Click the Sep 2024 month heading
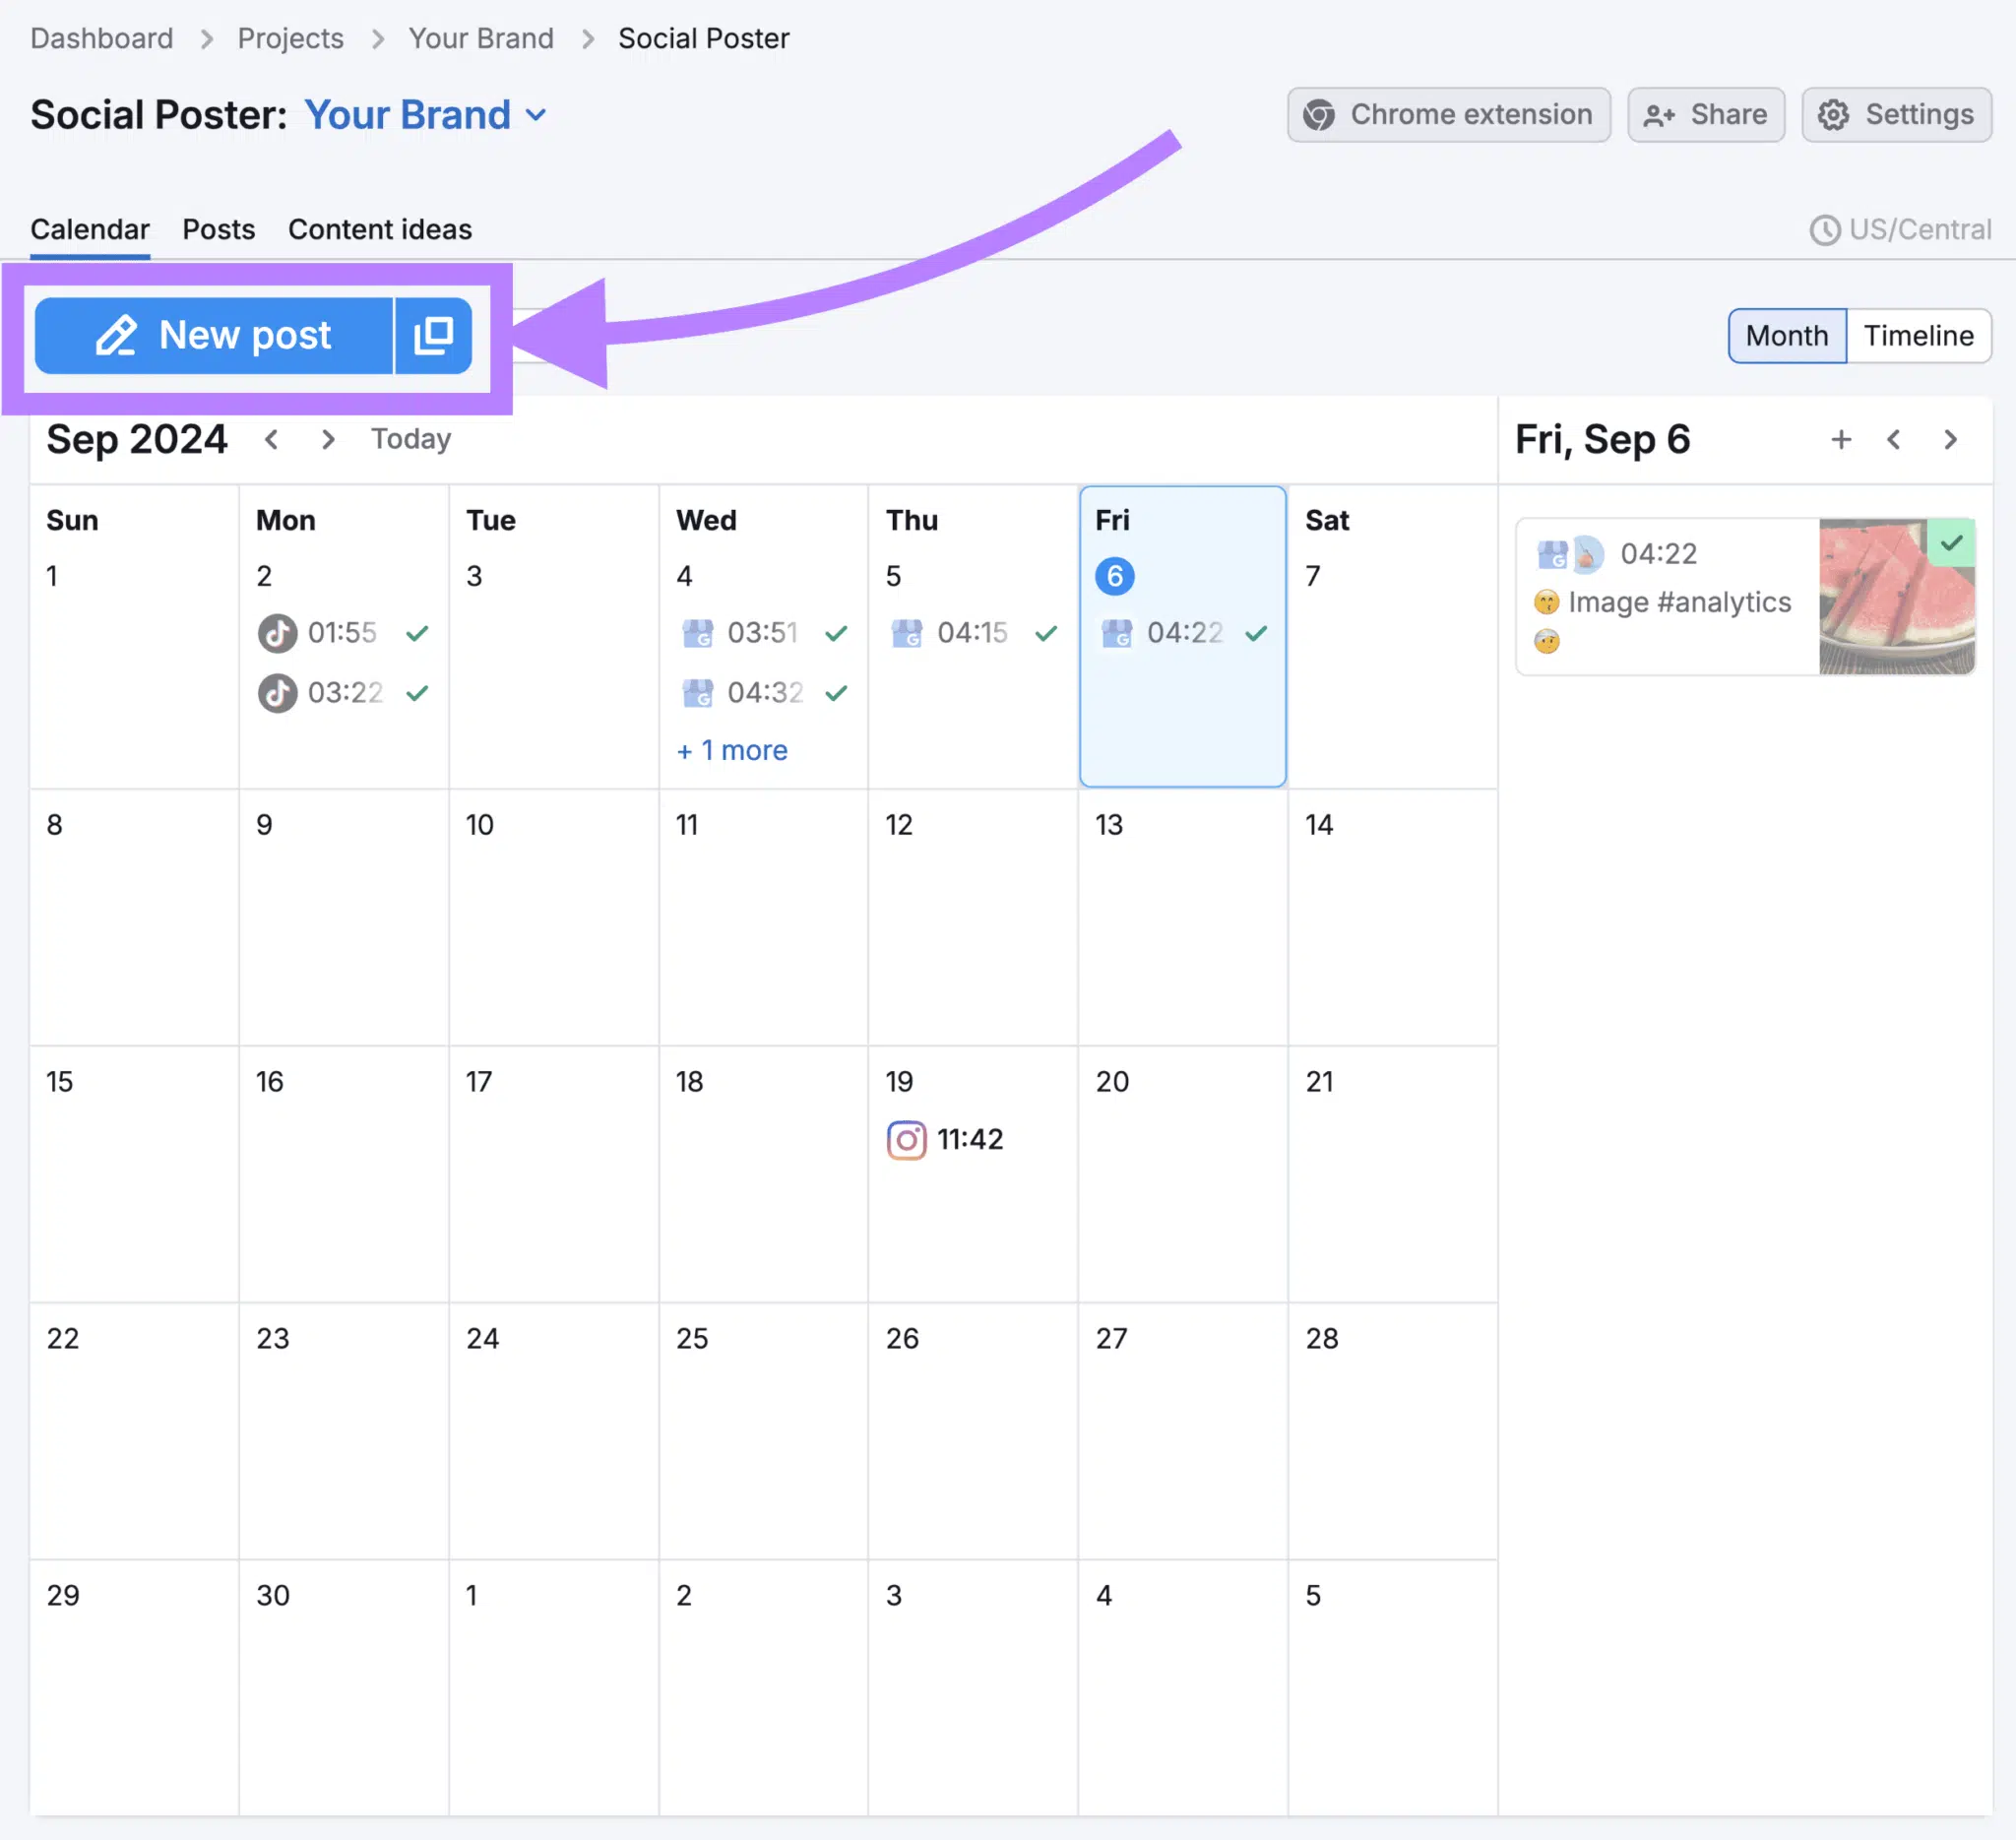The height and width of the screenshot is (1840, 2016). click(x=137, y=439)
